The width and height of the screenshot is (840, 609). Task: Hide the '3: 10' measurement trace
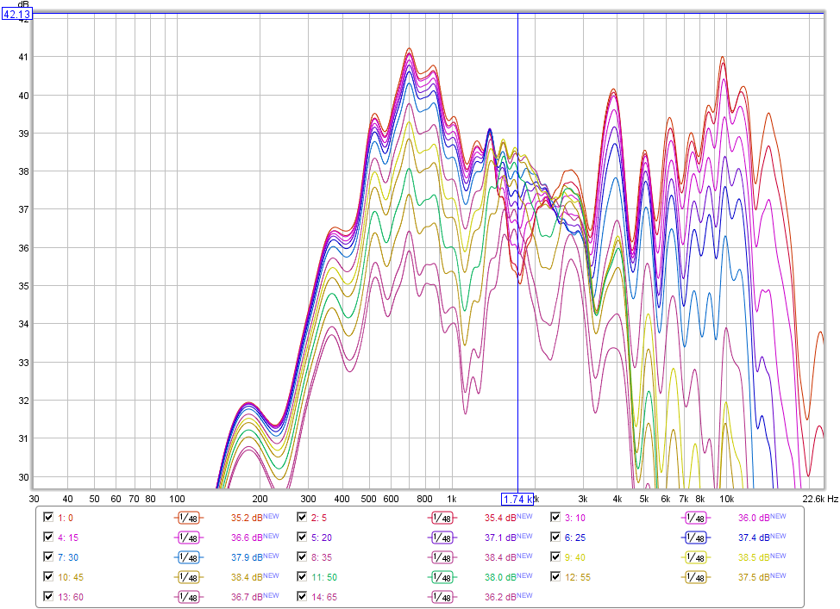[555, 517]
